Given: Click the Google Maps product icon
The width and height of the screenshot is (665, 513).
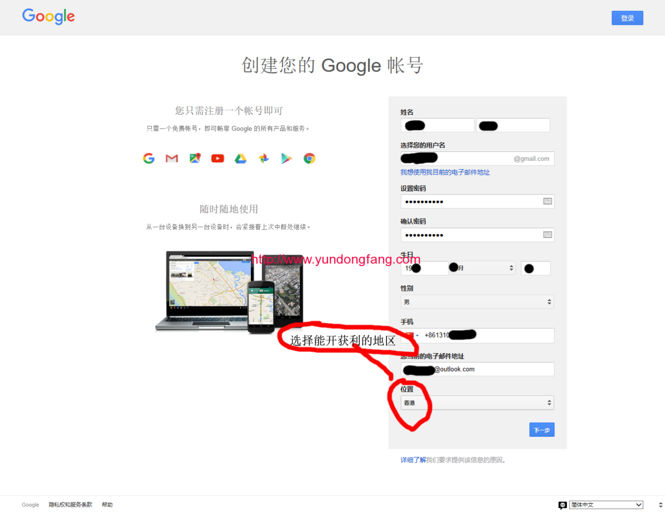Looking at the screenshot, I should [195, 159].
